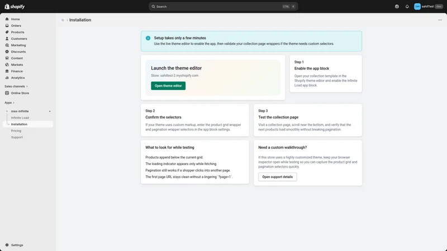Screen dimensions: 447x251
Task: Click the Content icon in sidebar
Action: click(7, 58)
